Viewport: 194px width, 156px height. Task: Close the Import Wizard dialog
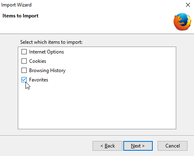click(188, 5)
